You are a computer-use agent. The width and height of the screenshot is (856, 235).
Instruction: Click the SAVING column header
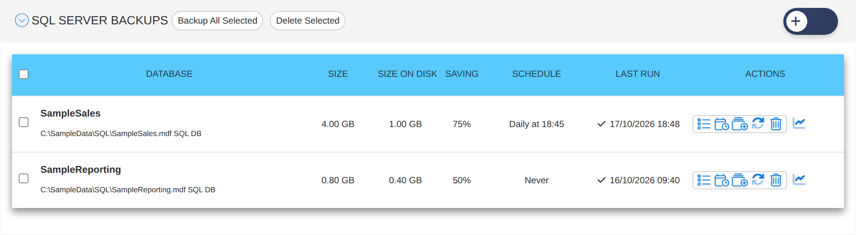click(462, 74)
